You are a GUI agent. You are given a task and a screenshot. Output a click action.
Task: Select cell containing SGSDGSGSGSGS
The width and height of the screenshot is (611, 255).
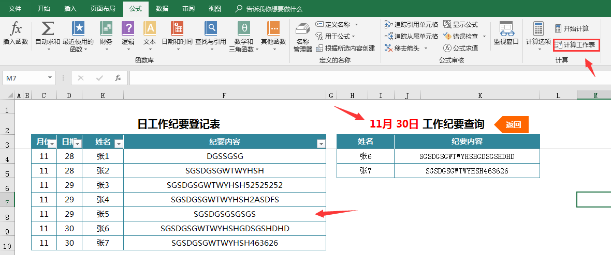click(x=224, y=214)
